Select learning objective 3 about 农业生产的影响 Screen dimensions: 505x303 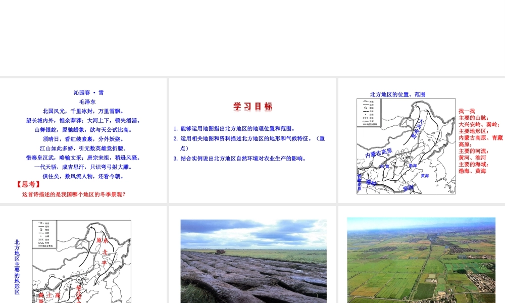pos(239,159)
